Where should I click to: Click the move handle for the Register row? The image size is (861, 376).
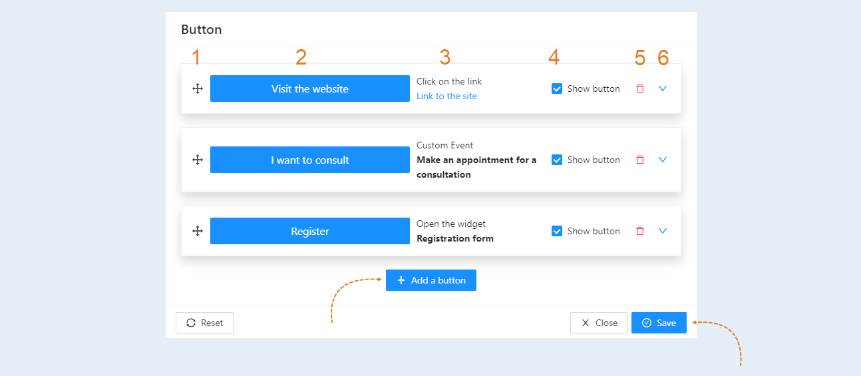(x=198, y=231)
